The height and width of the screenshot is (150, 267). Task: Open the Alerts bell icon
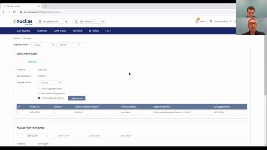[197, 21]
